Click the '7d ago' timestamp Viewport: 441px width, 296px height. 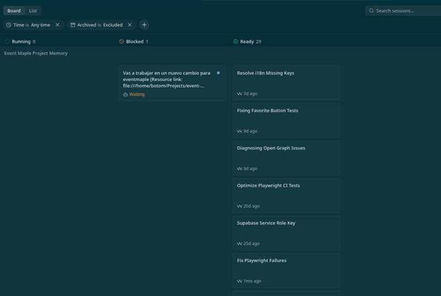[x=250, y=94]
